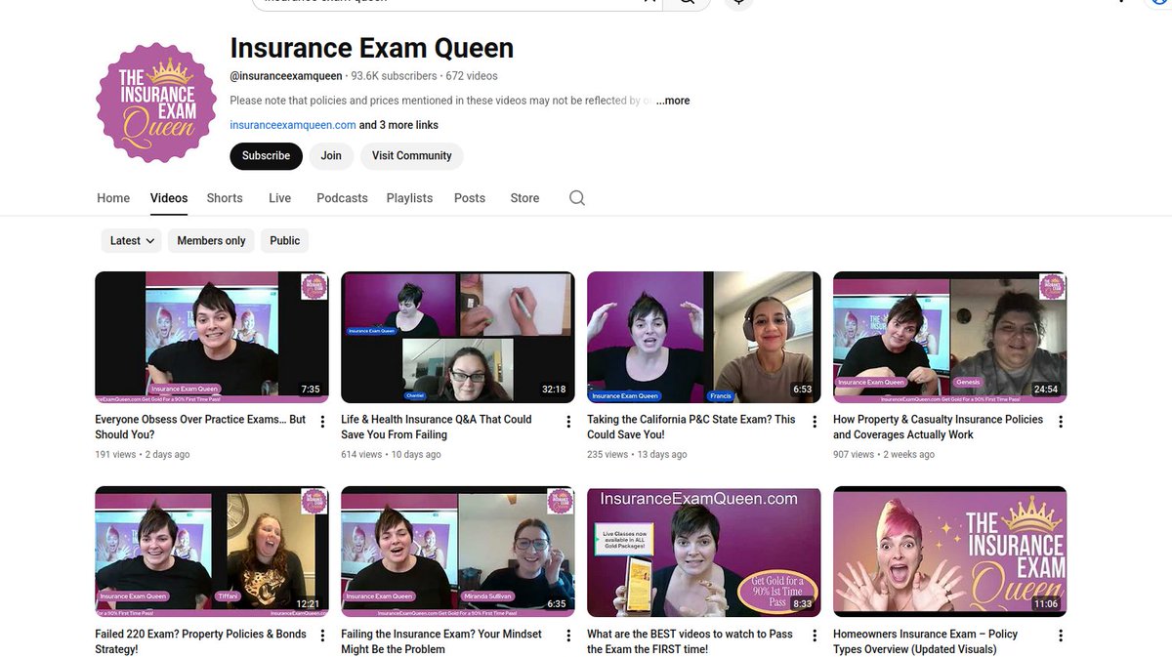Play the 12:21 video thumbnail
1172x657 pixels.
pos(212,552)
